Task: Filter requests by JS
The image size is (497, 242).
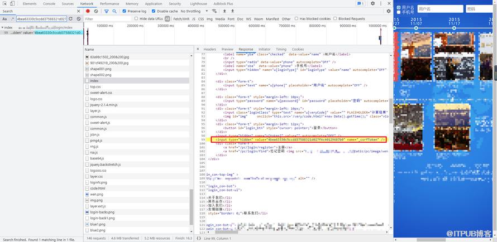Action: [x=194, y=19]
